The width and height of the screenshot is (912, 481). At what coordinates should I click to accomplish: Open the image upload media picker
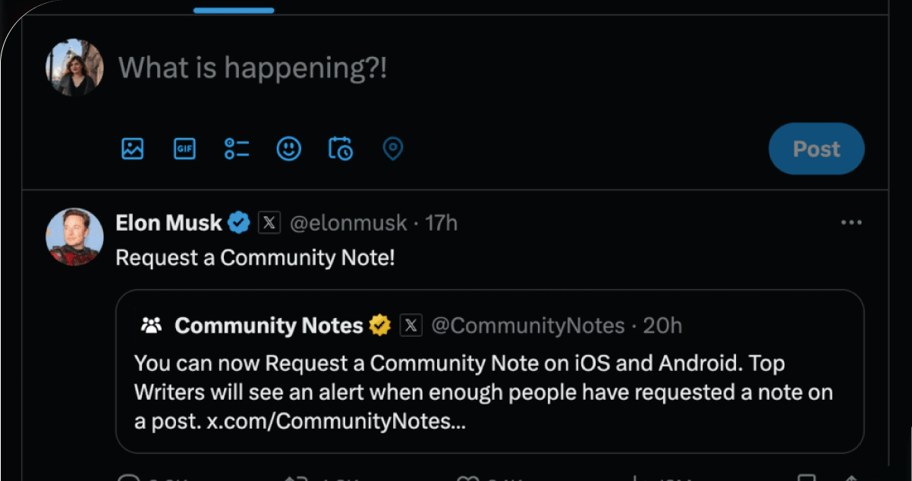(132, 149)
